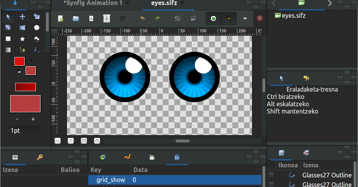Select the Rotate tool
Image resolution: width=358 pixels, height=187 pixels.
[x=8, y=28]
